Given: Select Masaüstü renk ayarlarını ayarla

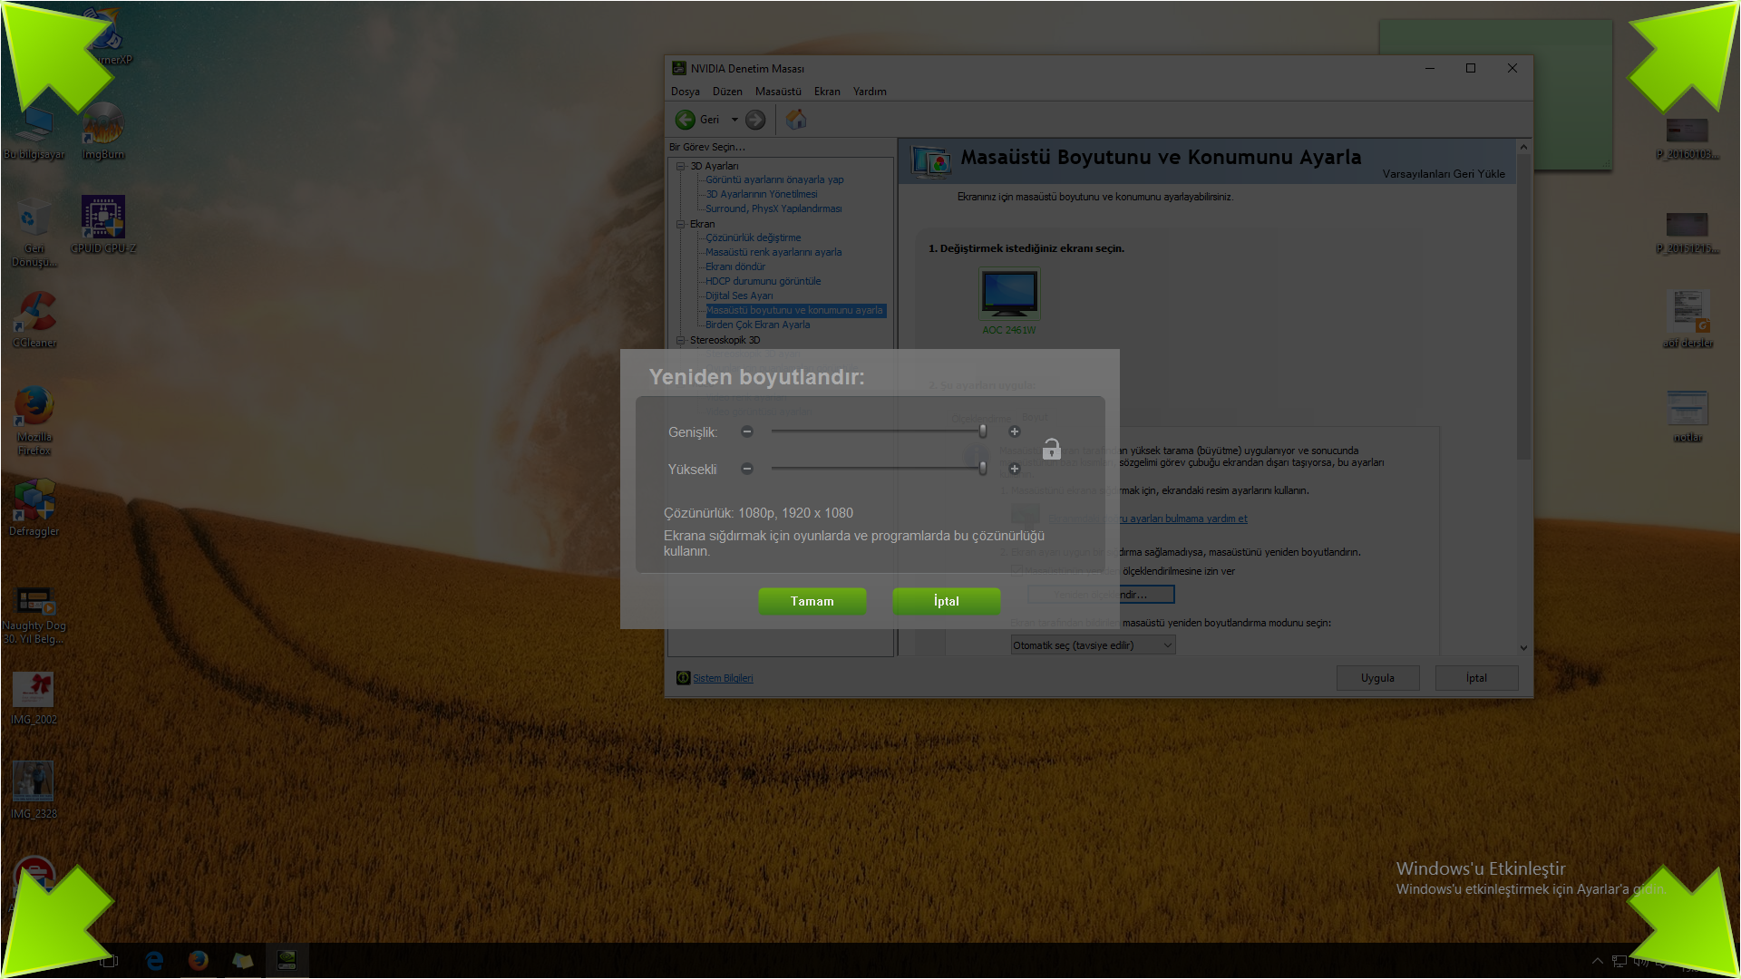Looking at the screenshot, I should click(x=773, y=252).
